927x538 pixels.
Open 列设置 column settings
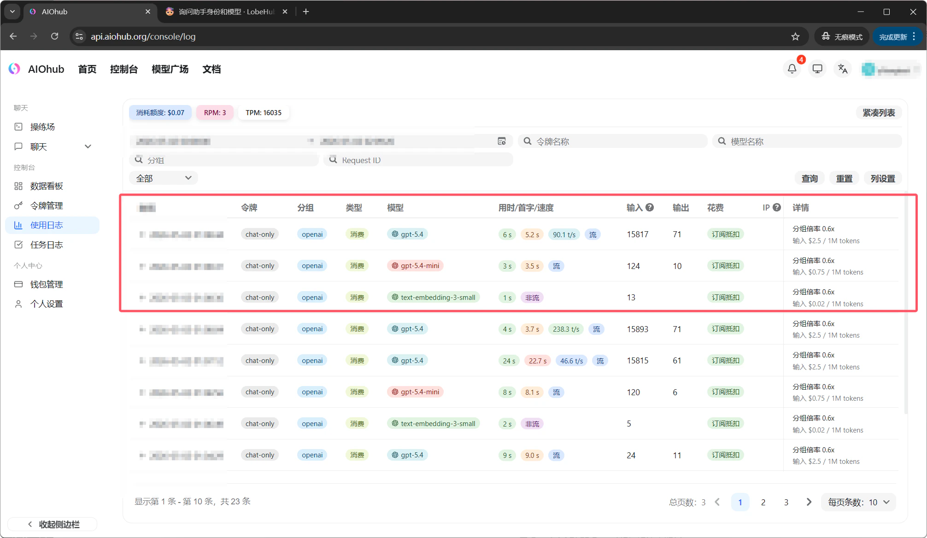pos(883,178)
